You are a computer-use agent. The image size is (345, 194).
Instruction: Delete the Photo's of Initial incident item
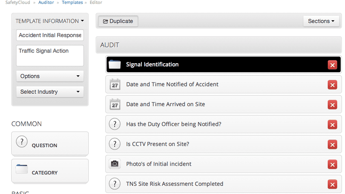click(x=332, y=164)
